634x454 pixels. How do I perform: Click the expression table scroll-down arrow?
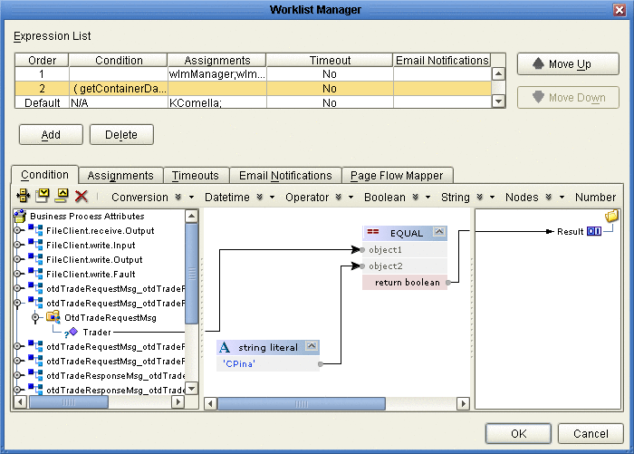tap(498, 101)
